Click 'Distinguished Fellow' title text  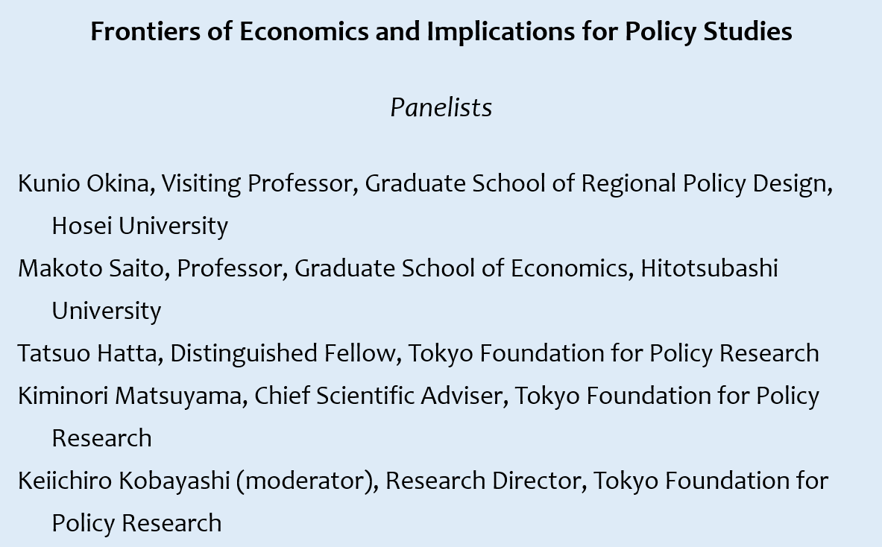(x=283, y=353)
